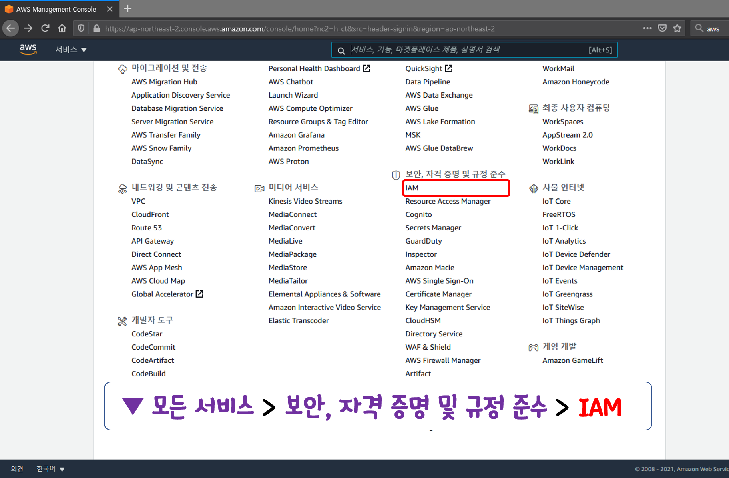Open IoT Core service
729x478 pixels.
tap(556, 201)
